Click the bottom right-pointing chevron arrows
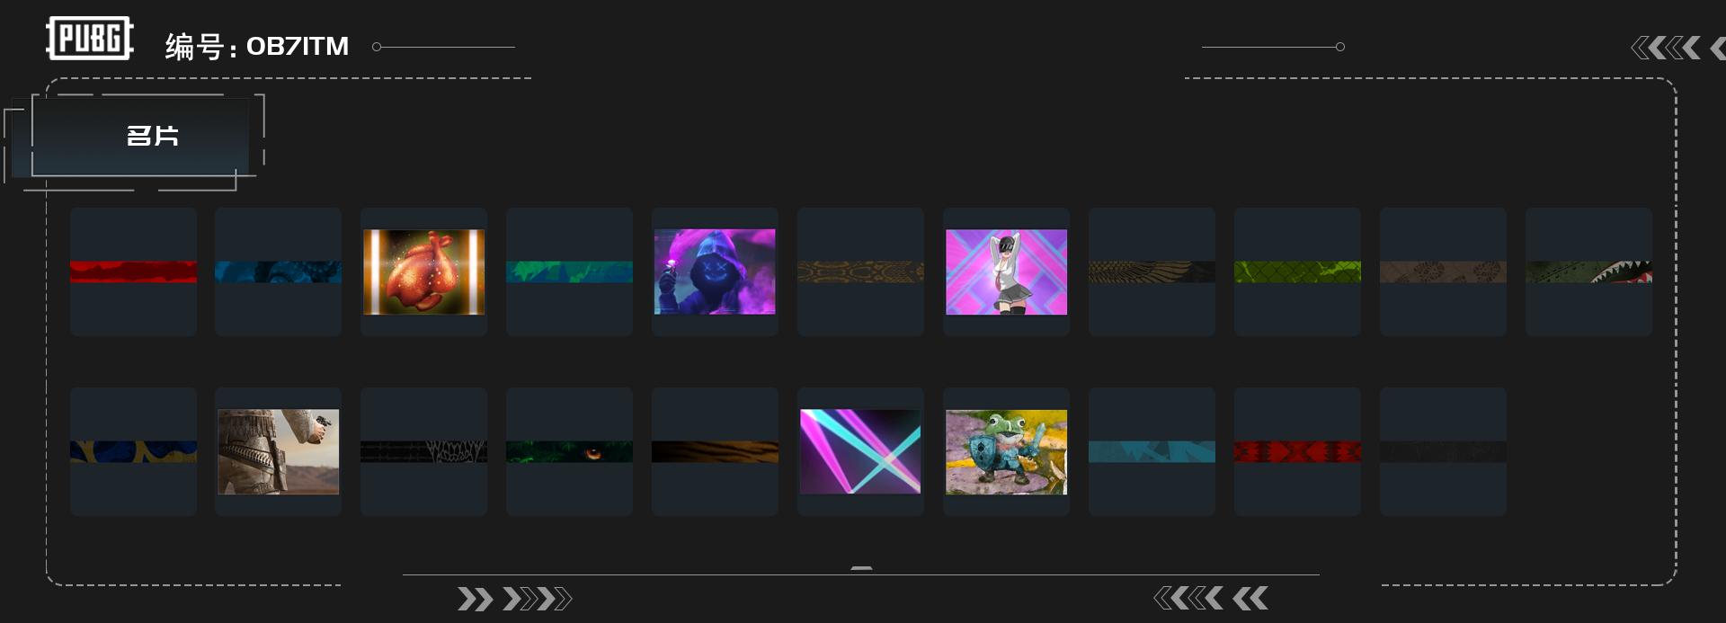This screenshot has height=623, width=1726. tap(514, 599)
